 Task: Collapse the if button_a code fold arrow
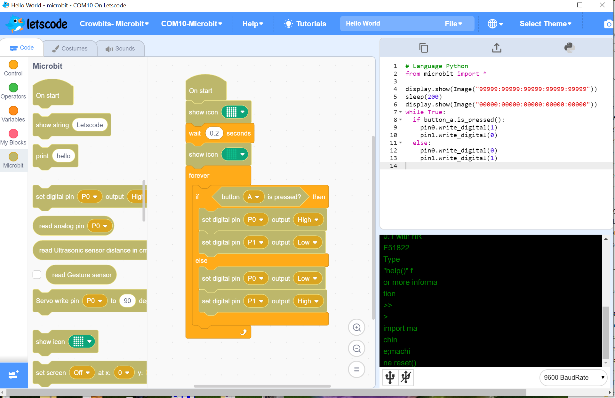tap(400, 120)
